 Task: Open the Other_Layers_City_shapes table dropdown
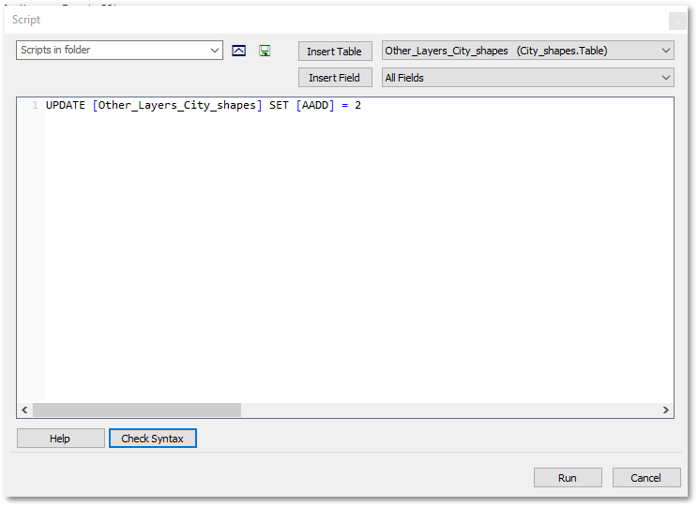(528, 51)
